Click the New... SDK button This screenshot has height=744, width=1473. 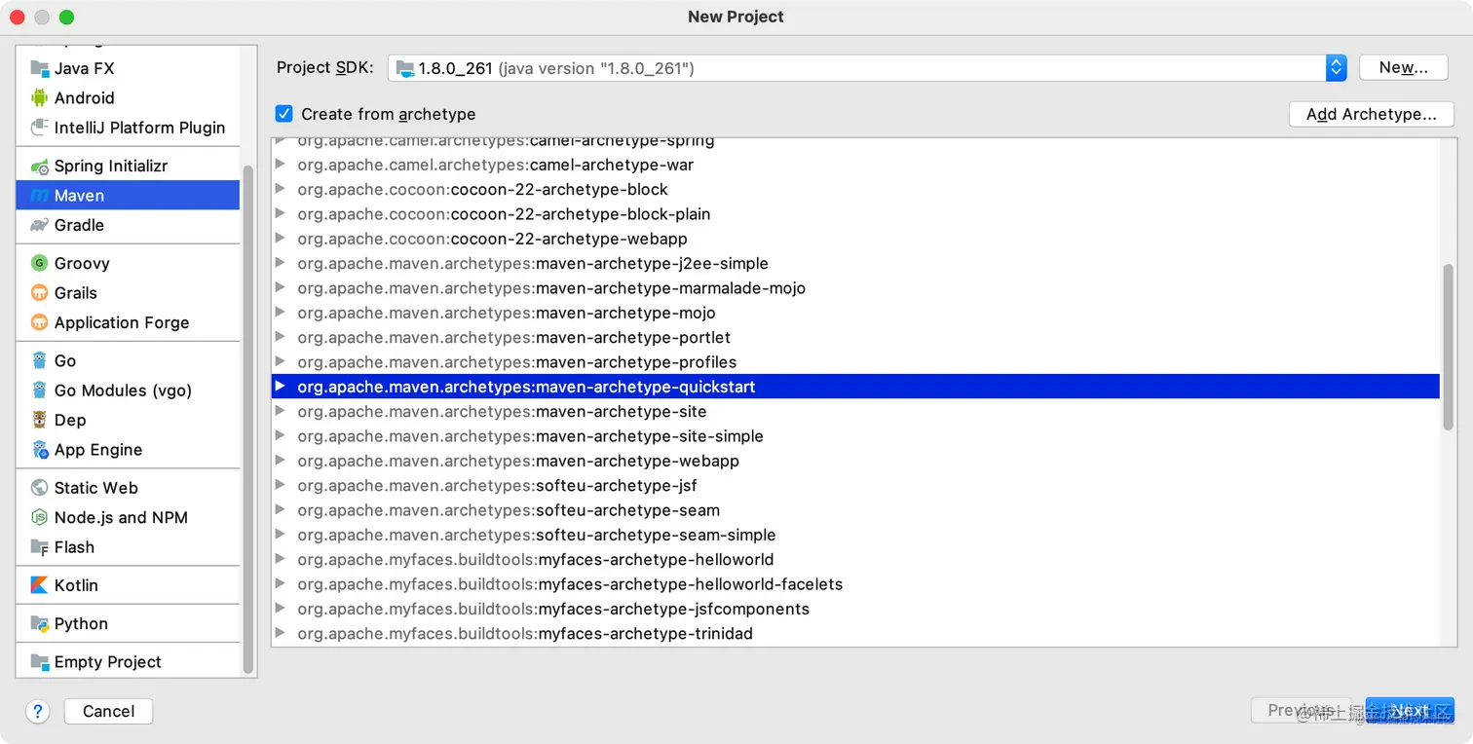coord(1403,68)
